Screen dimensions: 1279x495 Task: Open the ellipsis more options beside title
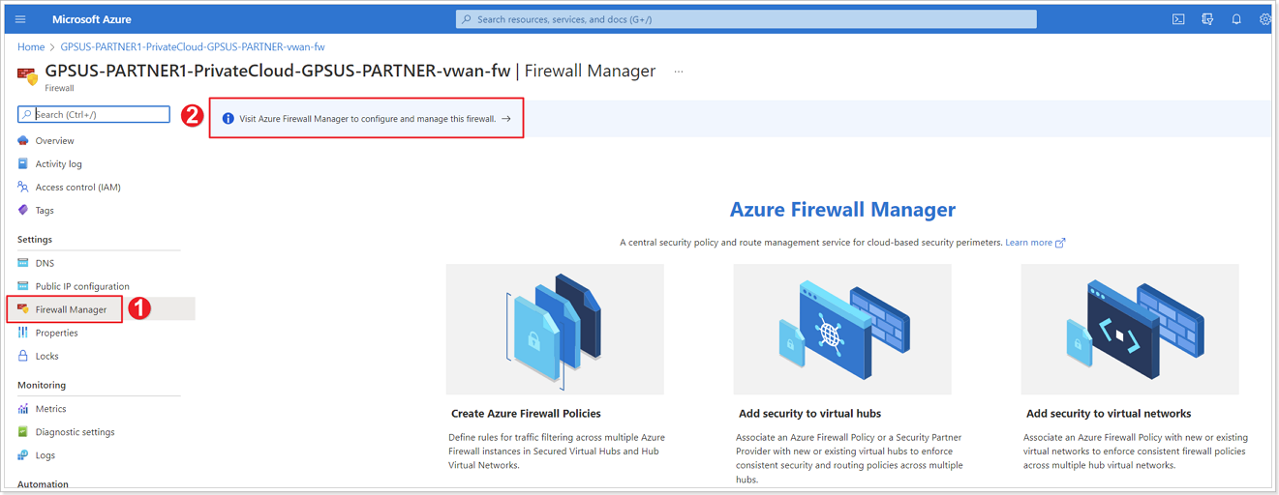coord(679,72)
